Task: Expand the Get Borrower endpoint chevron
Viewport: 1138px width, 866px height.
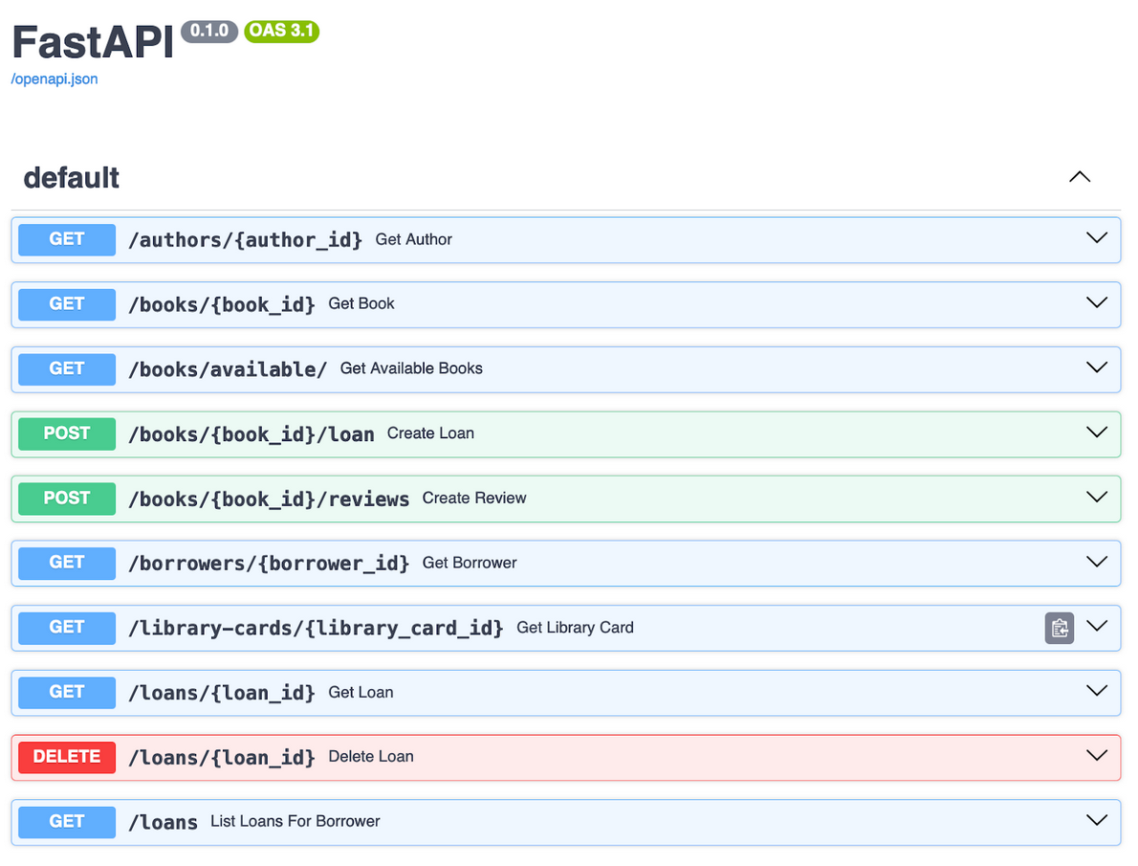Action: coord(1096,562)
